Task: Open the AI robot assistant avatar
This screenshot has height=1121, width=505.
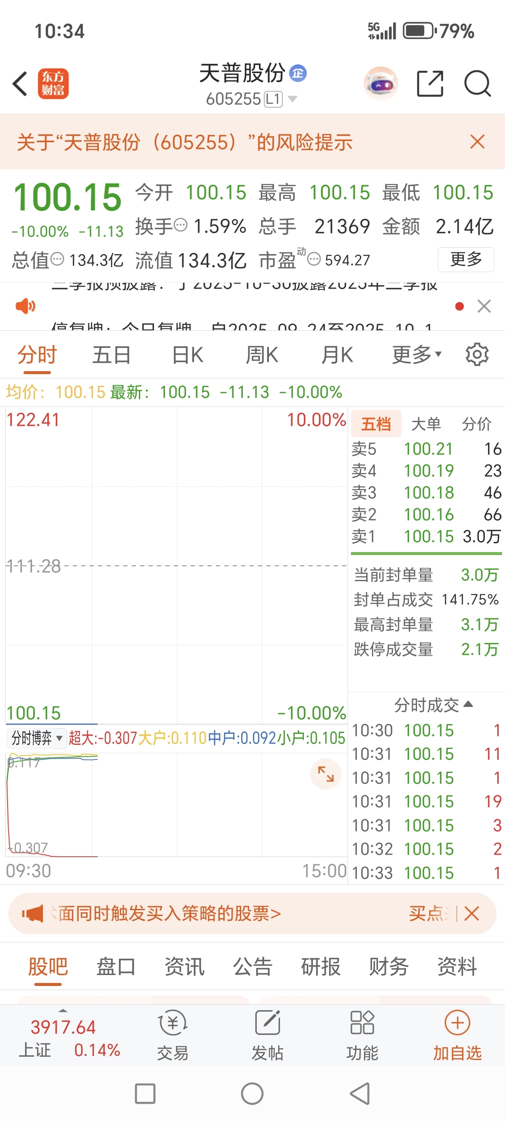Action: pyautogui.click(x=381, y=84)
